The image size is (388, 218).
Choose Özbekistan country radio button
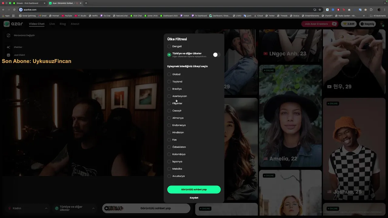pos(169,147)
